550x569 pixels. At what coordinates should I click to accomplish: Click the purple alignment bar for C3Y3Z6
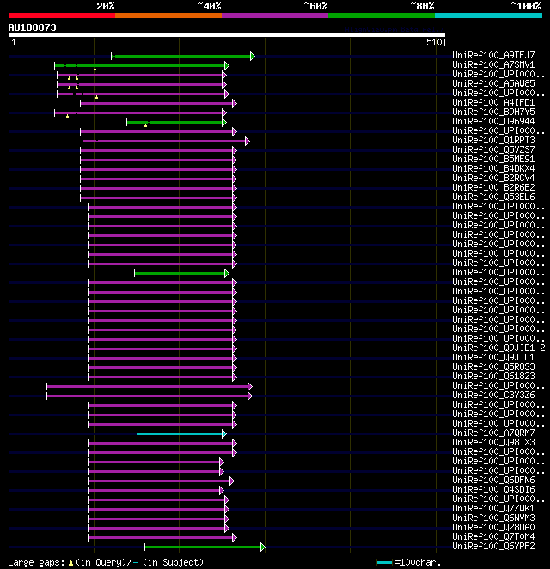point(148,396)
